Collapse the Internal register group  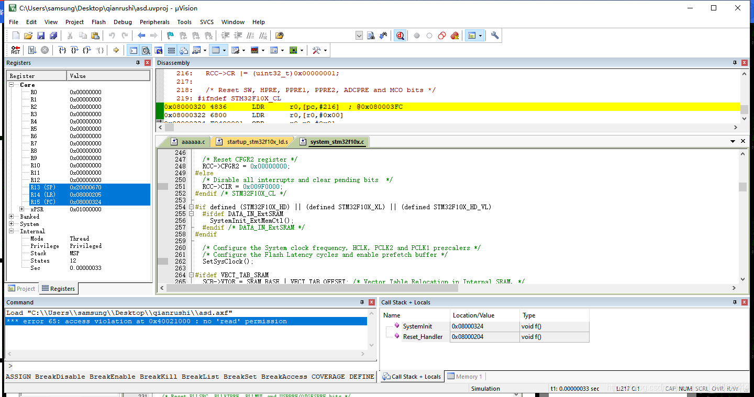coord(12,231)
